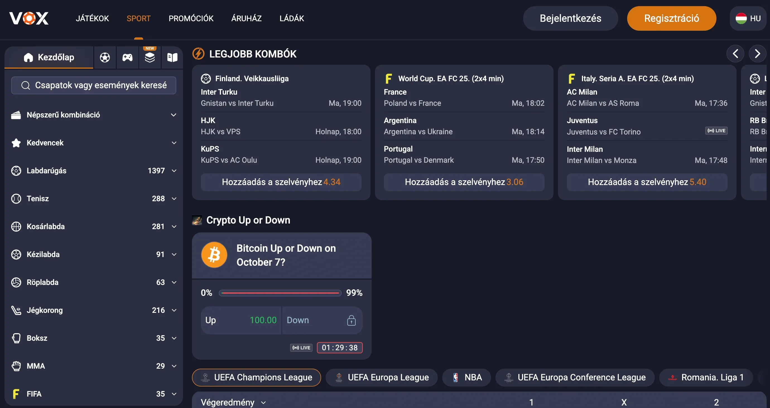Screen dimensions: 770x408
Task: Click the search magnifier icon
Action: [x=26, y=85]
